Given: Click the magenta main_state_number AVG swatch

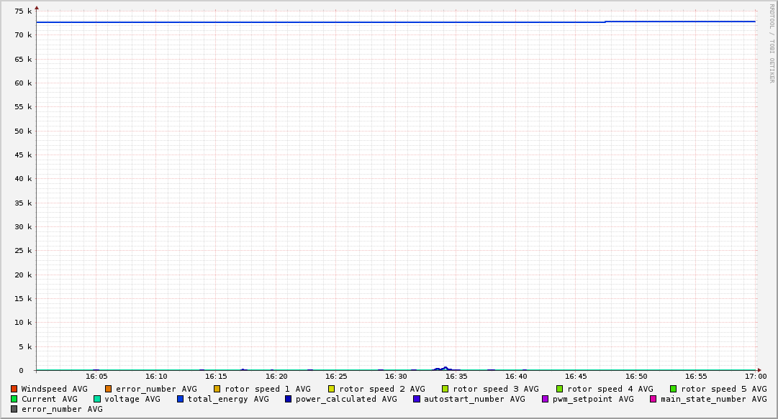Looking at the screenshot, I should coord(653,399).
